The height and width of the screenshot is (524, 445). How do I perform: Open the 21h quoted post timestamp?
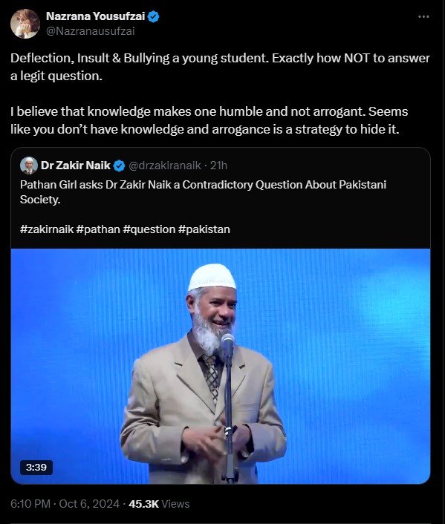218,166
